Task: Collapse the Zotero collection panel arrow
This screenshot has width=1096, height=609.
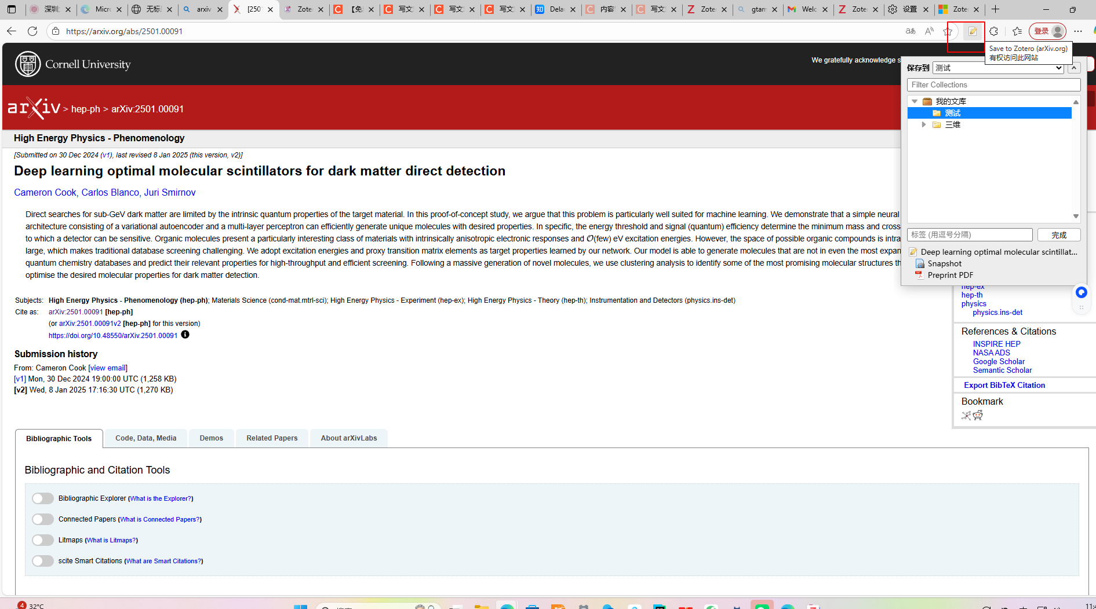Action: coord(1074,68)
